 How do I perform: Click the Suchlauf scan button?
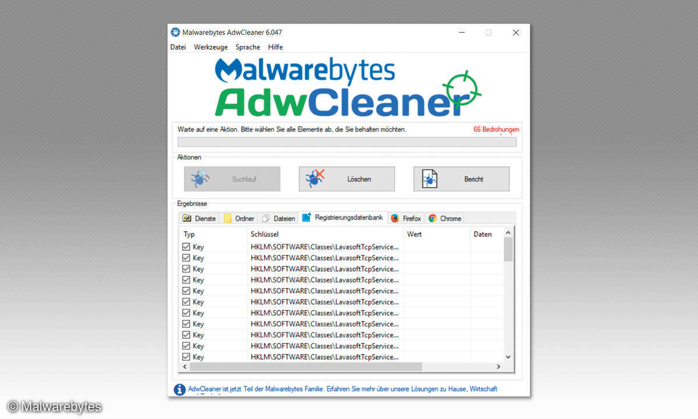tap(232, 179)
